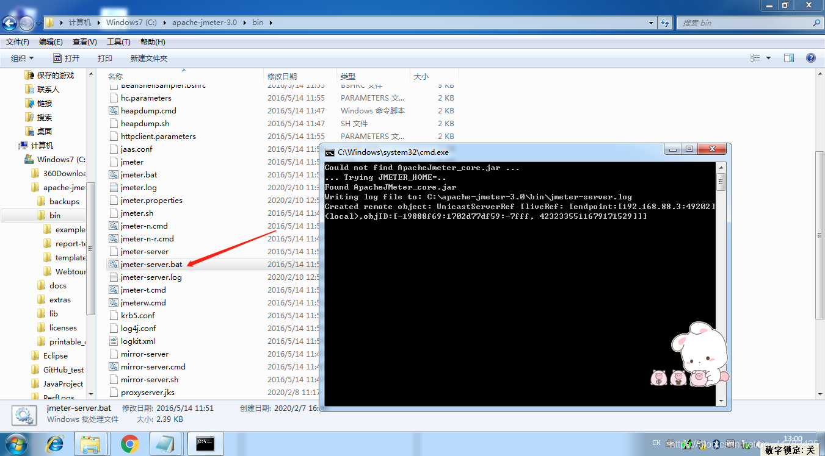The height and width of the screenshot is (456, 825).
Task: Show the preview pane
Action: pos(789,58)
